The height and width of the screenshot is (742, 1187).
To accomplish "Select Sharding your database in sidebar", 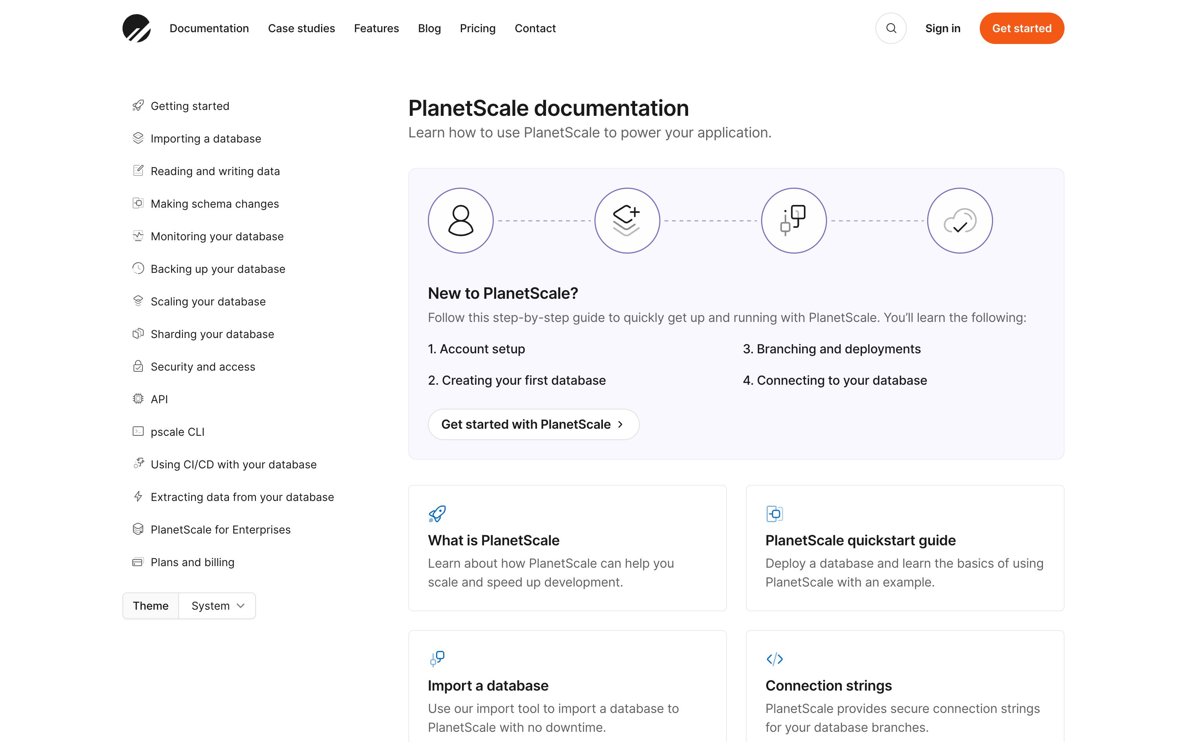I will 212,334.
